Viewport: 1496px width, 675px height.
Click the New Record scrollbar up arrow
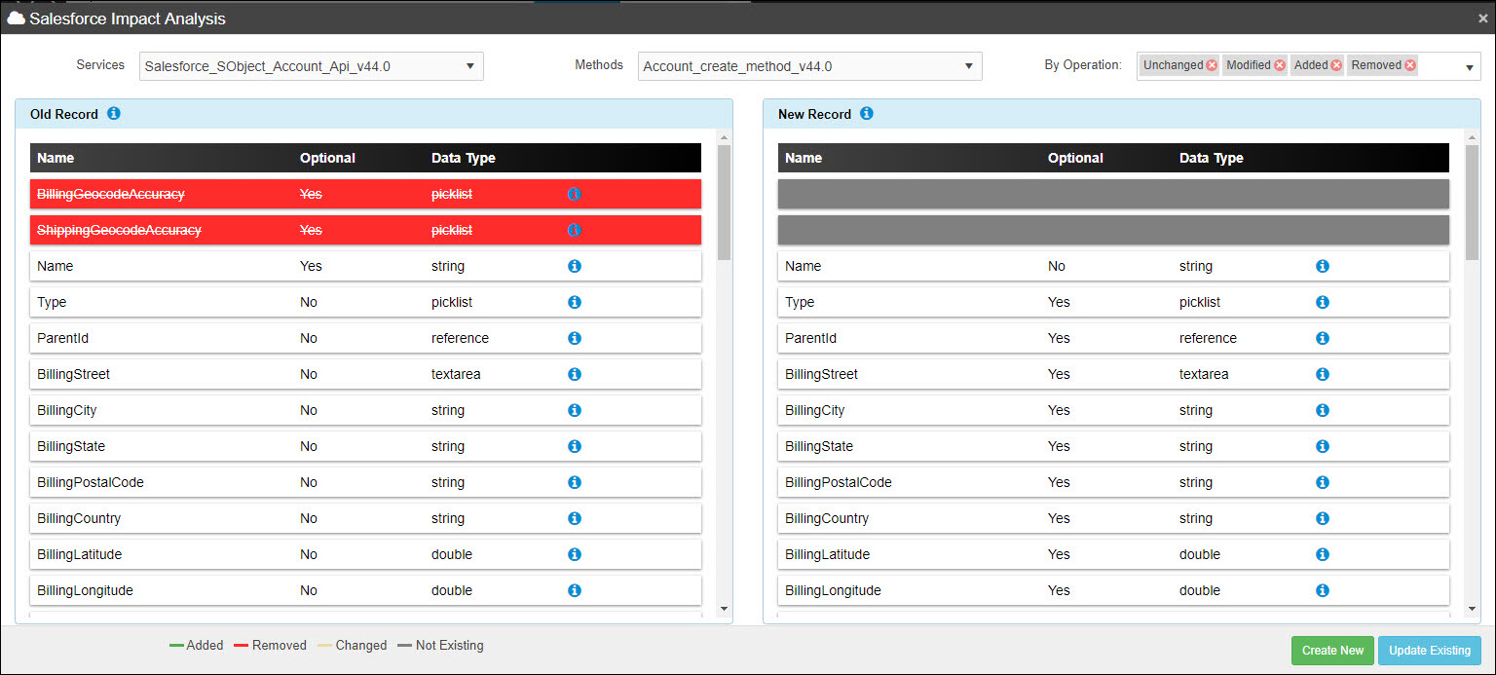point(1472,137)
